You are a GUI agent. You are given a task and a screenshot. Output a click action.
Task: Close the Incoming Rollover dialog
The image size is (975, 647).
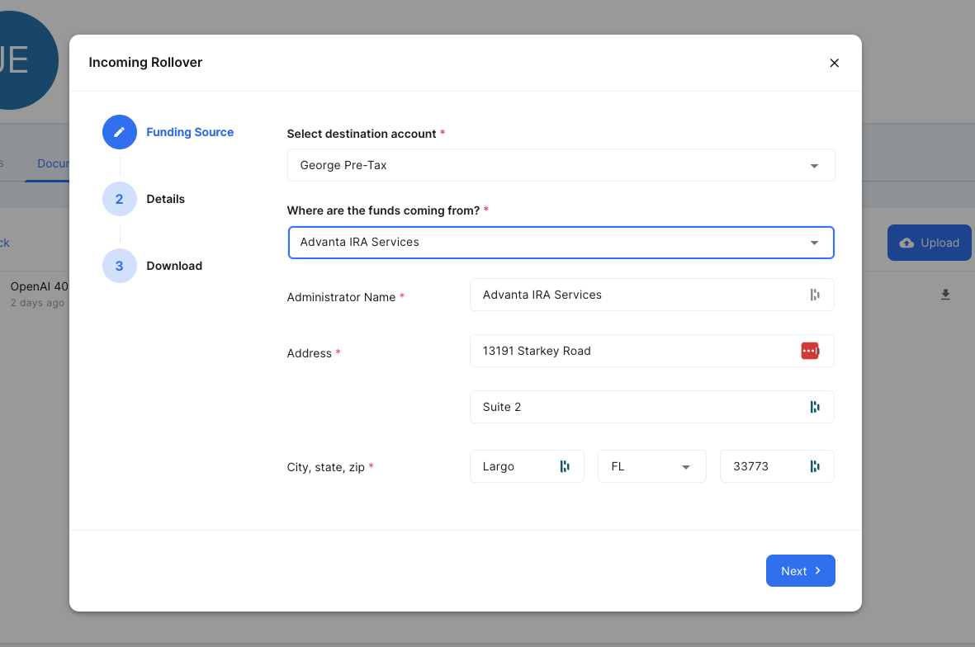(x=834, y=63)
